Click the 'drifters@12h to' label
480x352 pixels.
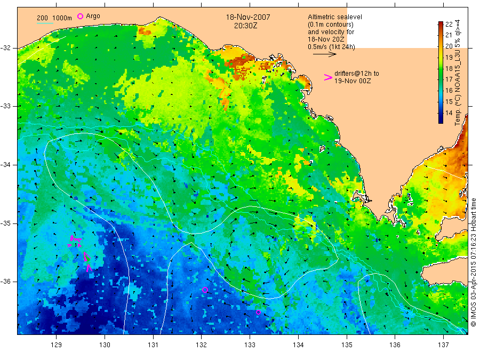click(x=357, y=74)
